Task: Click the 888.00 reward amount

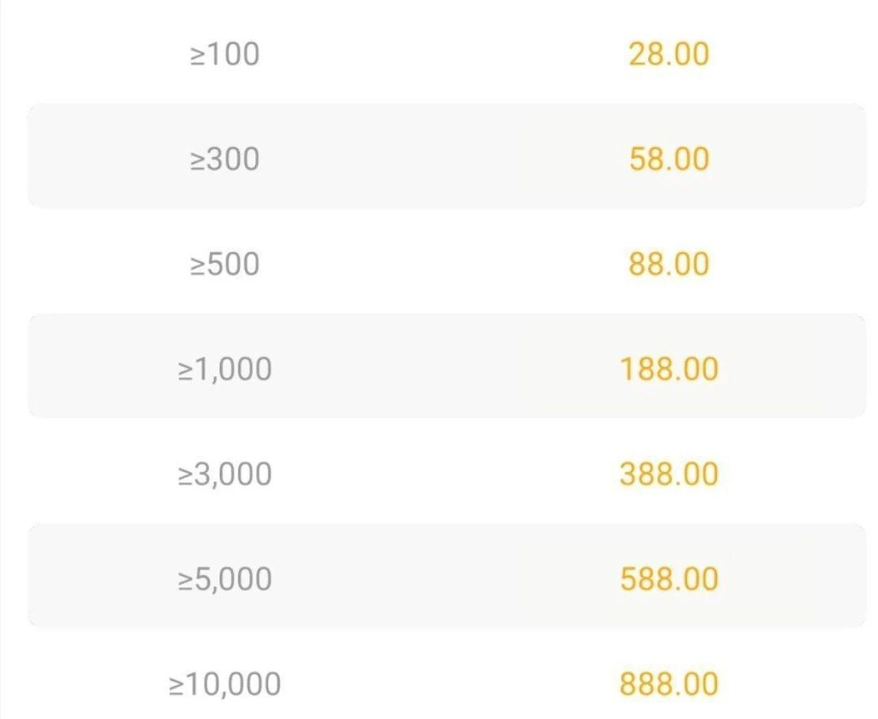Action: 669,684
